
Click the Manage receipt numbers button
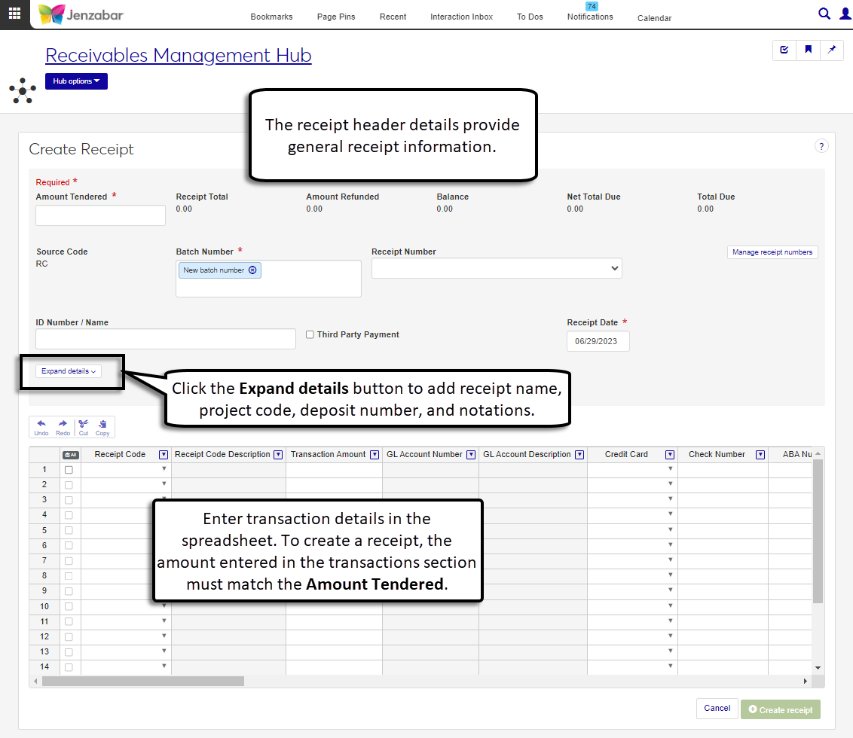(x=772, y=252)
